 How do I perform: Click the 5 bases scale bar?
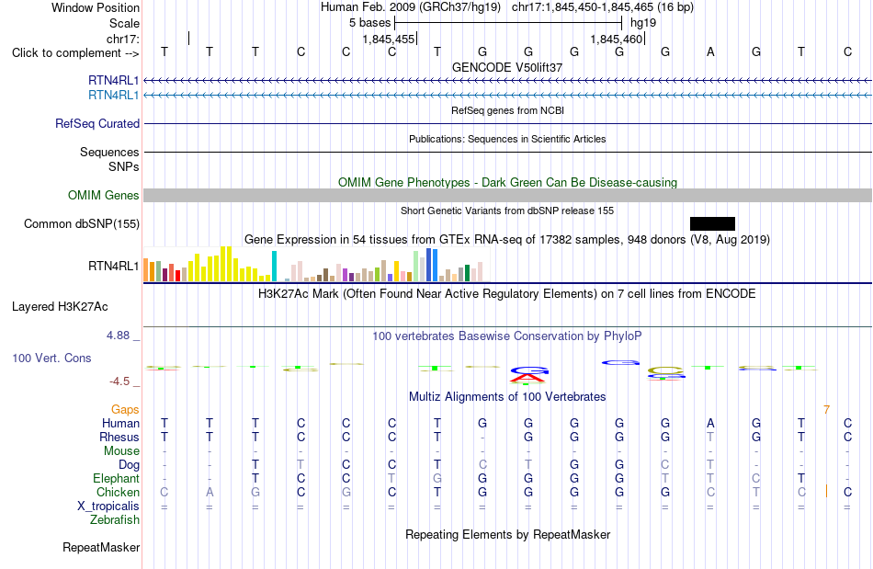(508, 23)
